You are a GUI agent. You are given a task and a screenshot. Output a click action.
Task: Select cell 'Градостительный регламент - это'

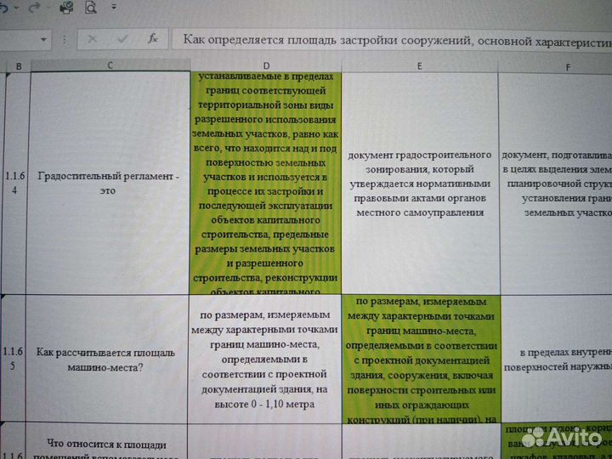(108, 183)
